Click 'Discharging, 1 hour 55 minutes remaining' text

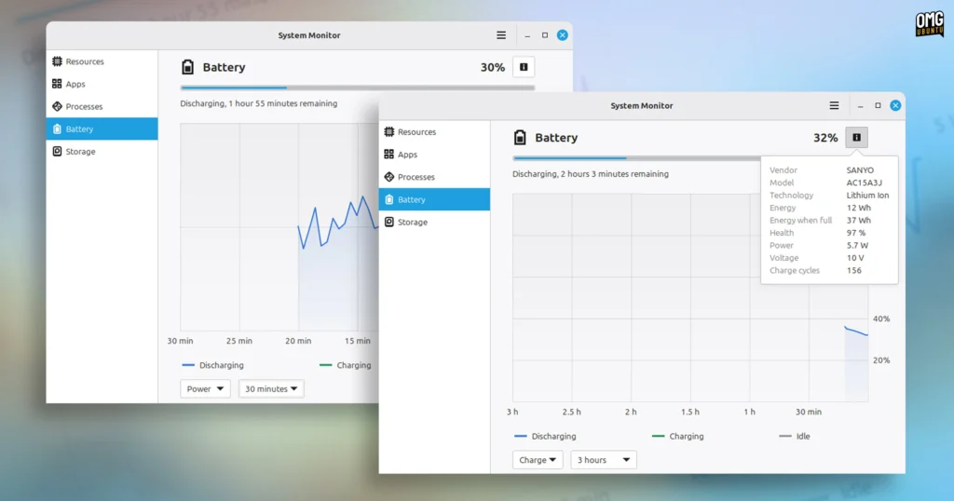259,103
